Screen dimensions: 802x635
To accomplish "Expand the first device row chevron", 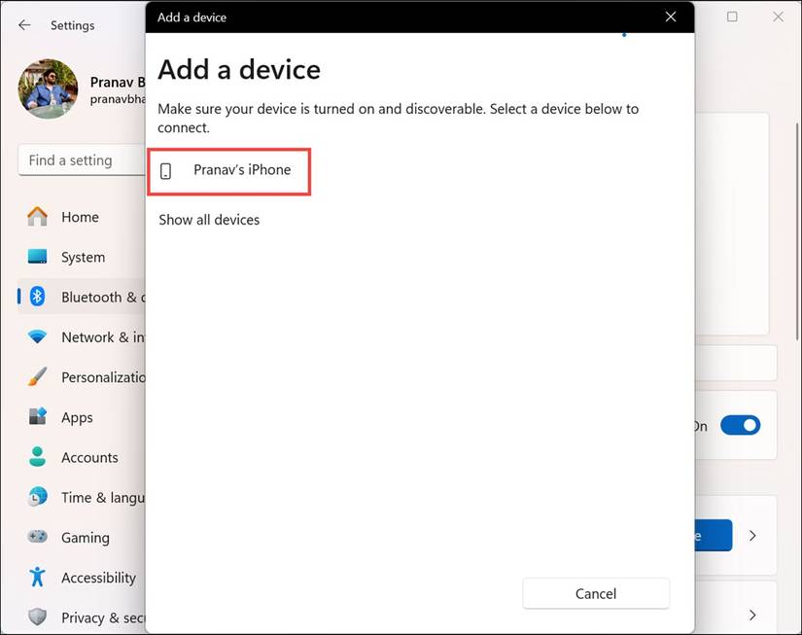I will pyautogui.click(x=751, y=535).
